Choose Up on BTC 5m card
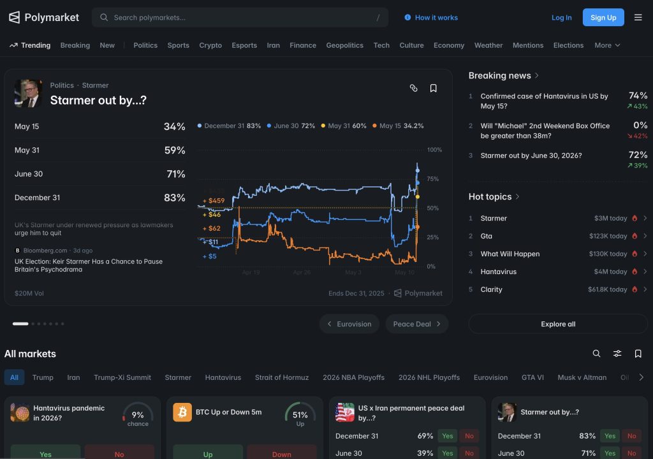 [x=208, y=453]
